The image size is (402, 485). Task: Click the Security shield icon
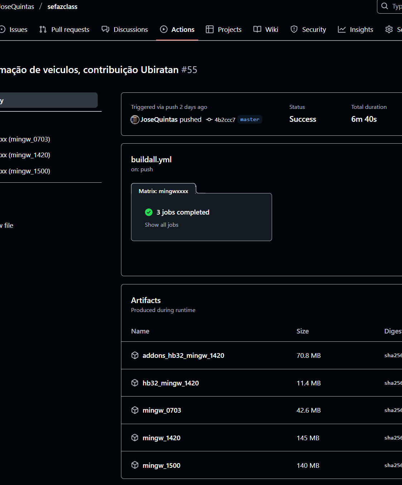pos(294,29)
